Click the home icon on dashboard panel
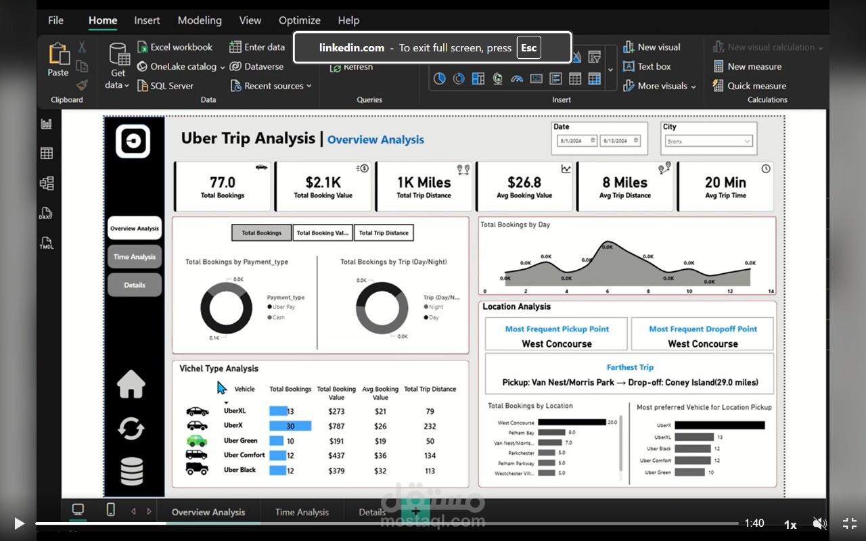The image size is (866, 541). 131,384
